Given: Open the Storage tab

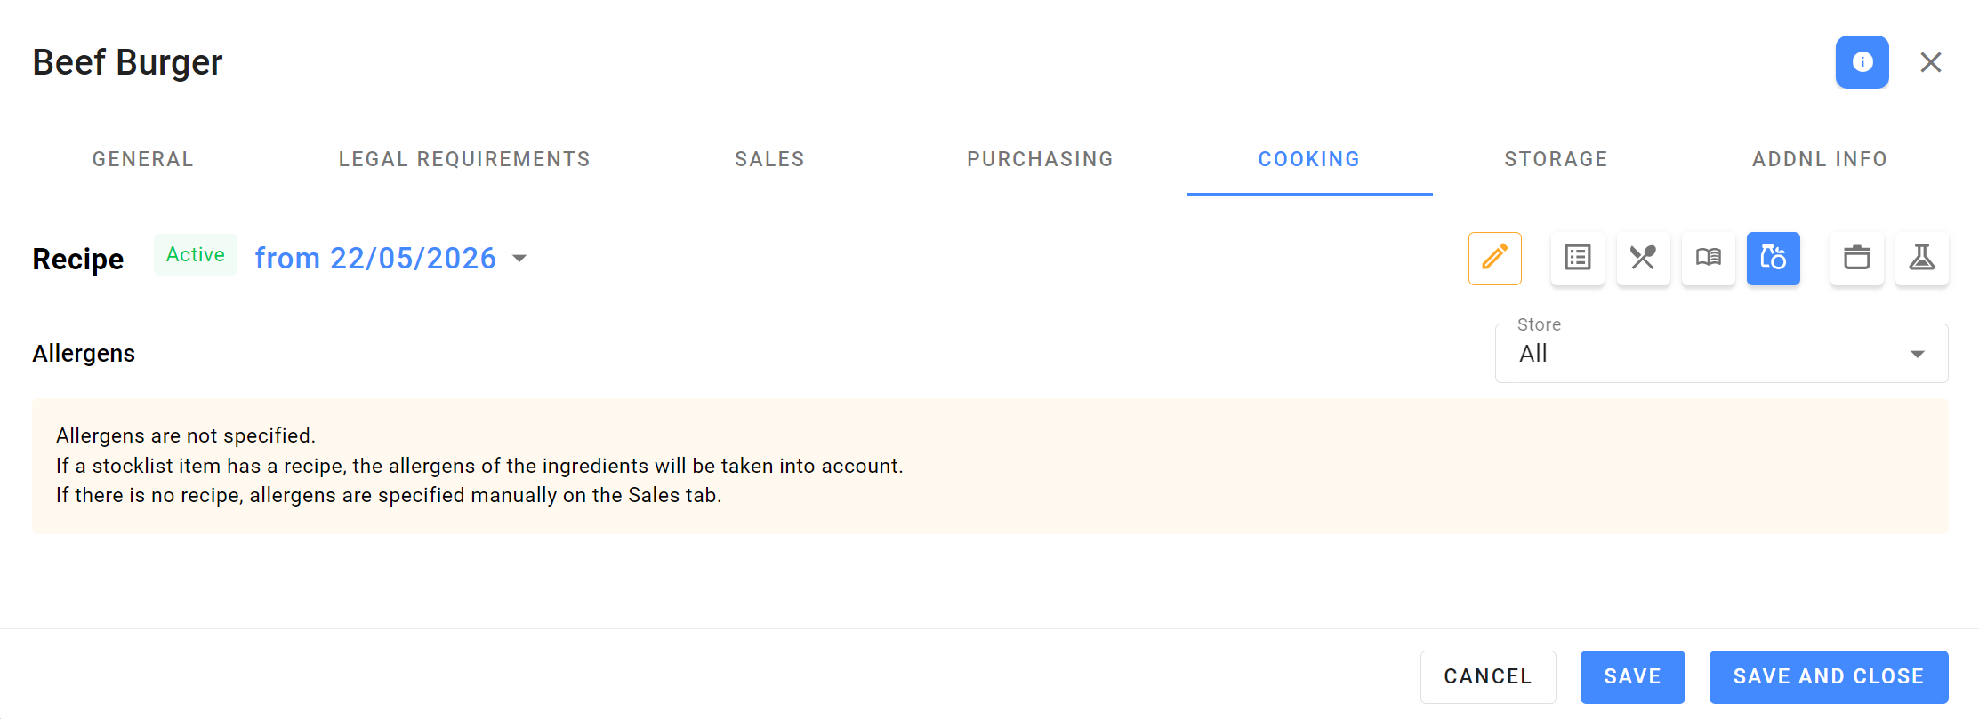Looking at the screenshot, I should (x=1557, y=159).
